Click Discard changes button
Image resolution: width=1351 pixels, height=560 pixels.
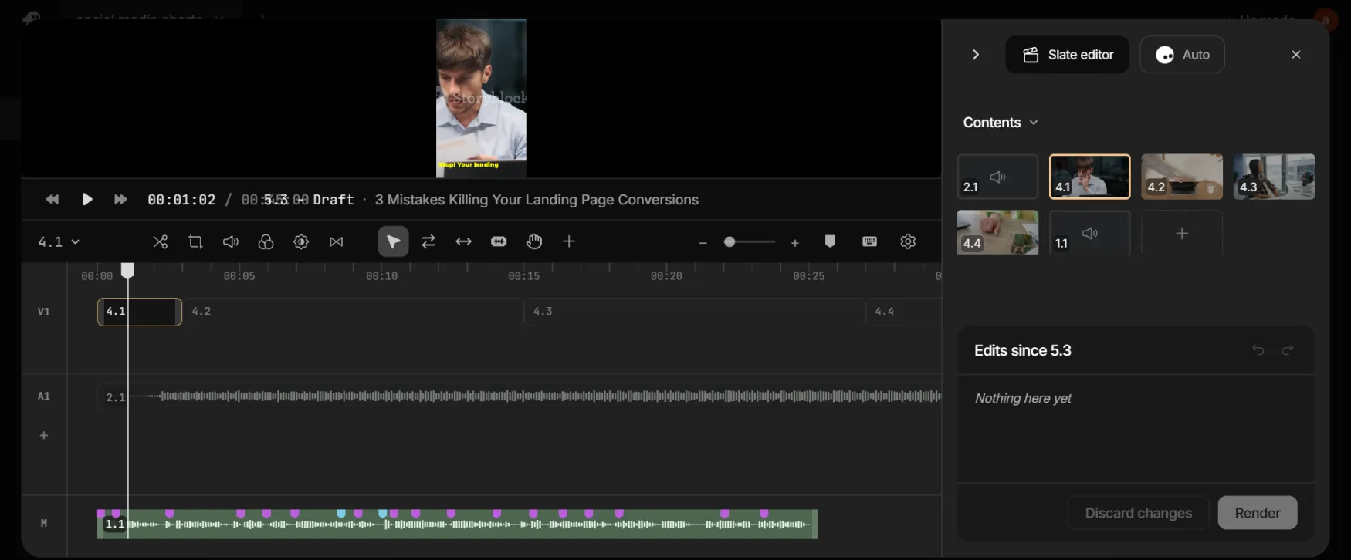1138,513
